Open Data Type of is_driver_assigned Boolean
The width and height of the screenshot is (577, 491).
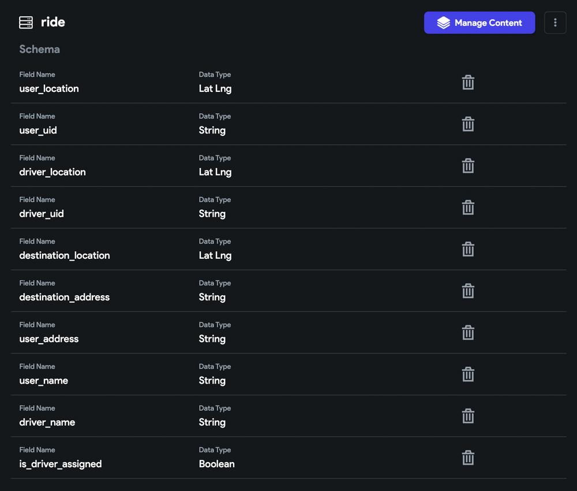[216, 464]
